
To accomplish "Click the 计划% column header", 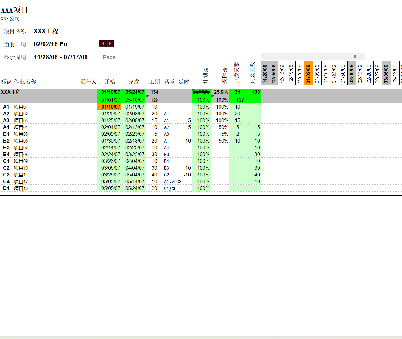I will pos(206,76).
